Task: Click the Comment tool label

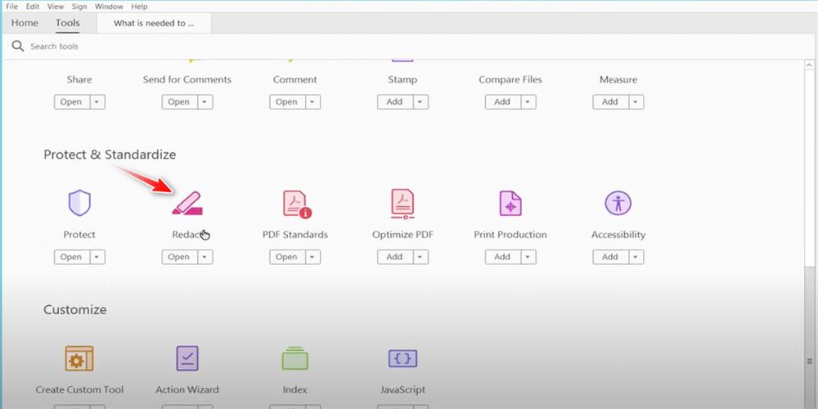Action: click(294, 80)
